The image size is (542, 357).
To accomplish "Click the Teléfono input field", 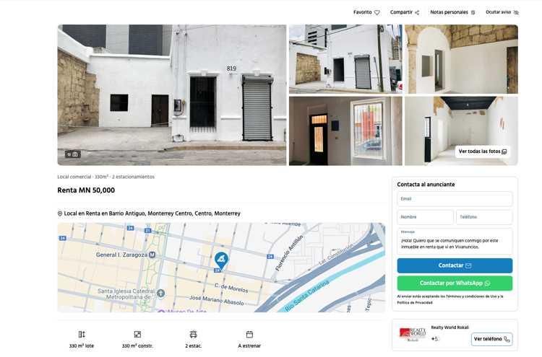I will pyautogui.click(x=484, y=217).
